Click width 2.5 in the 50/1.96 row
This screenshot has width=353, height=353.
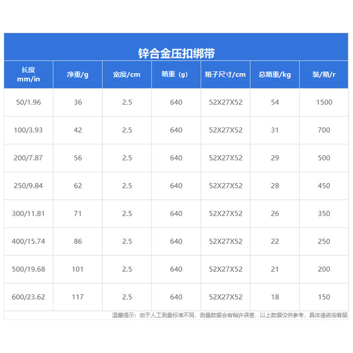pos(127,102)
